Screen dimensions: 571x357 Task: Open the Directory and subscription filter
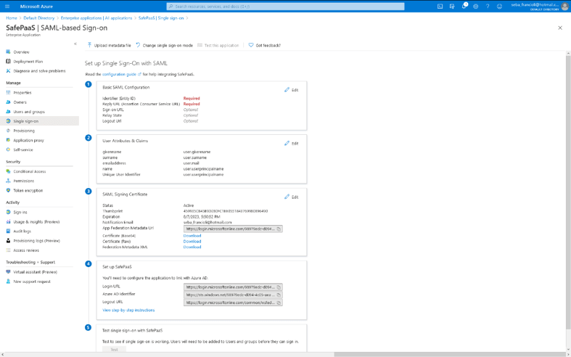[452, 7]
